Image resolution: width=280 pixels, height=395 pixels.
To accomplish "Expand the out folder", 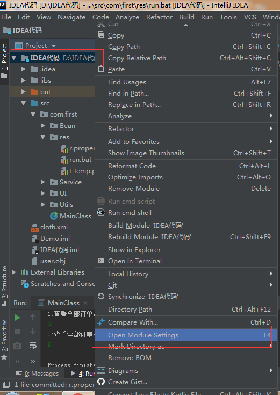I will coord(24,92).
